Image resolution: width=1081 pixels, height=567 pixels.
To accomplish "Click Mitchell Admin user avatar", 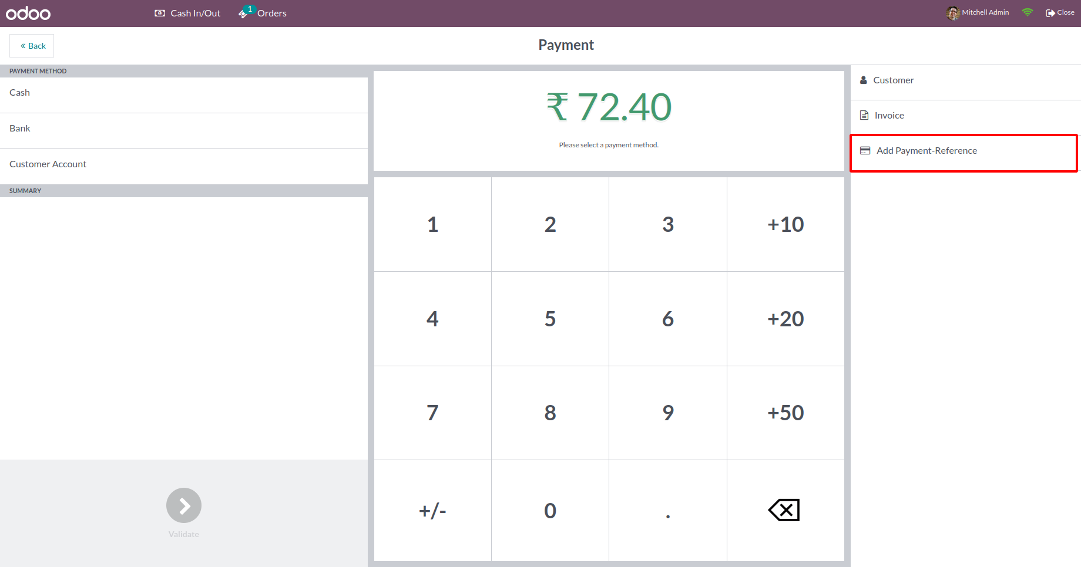I will 952,13.
